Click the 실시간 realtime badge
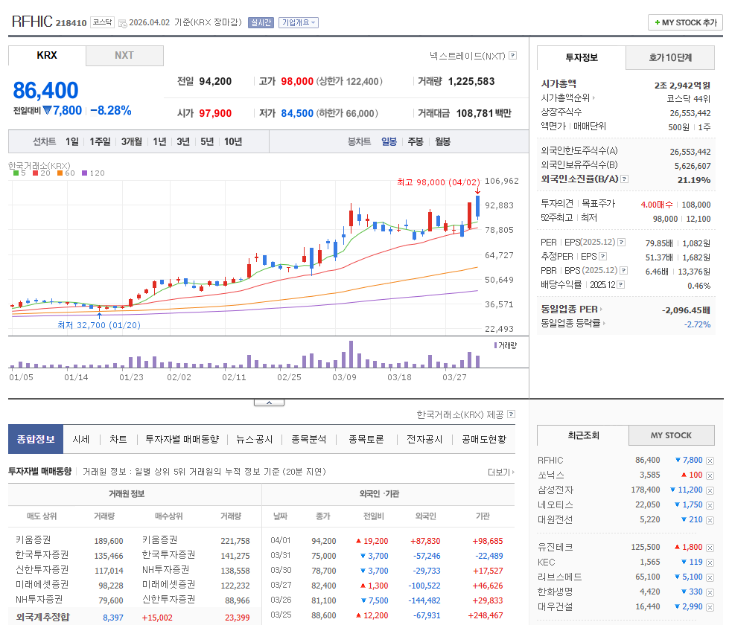 point(261,22)
